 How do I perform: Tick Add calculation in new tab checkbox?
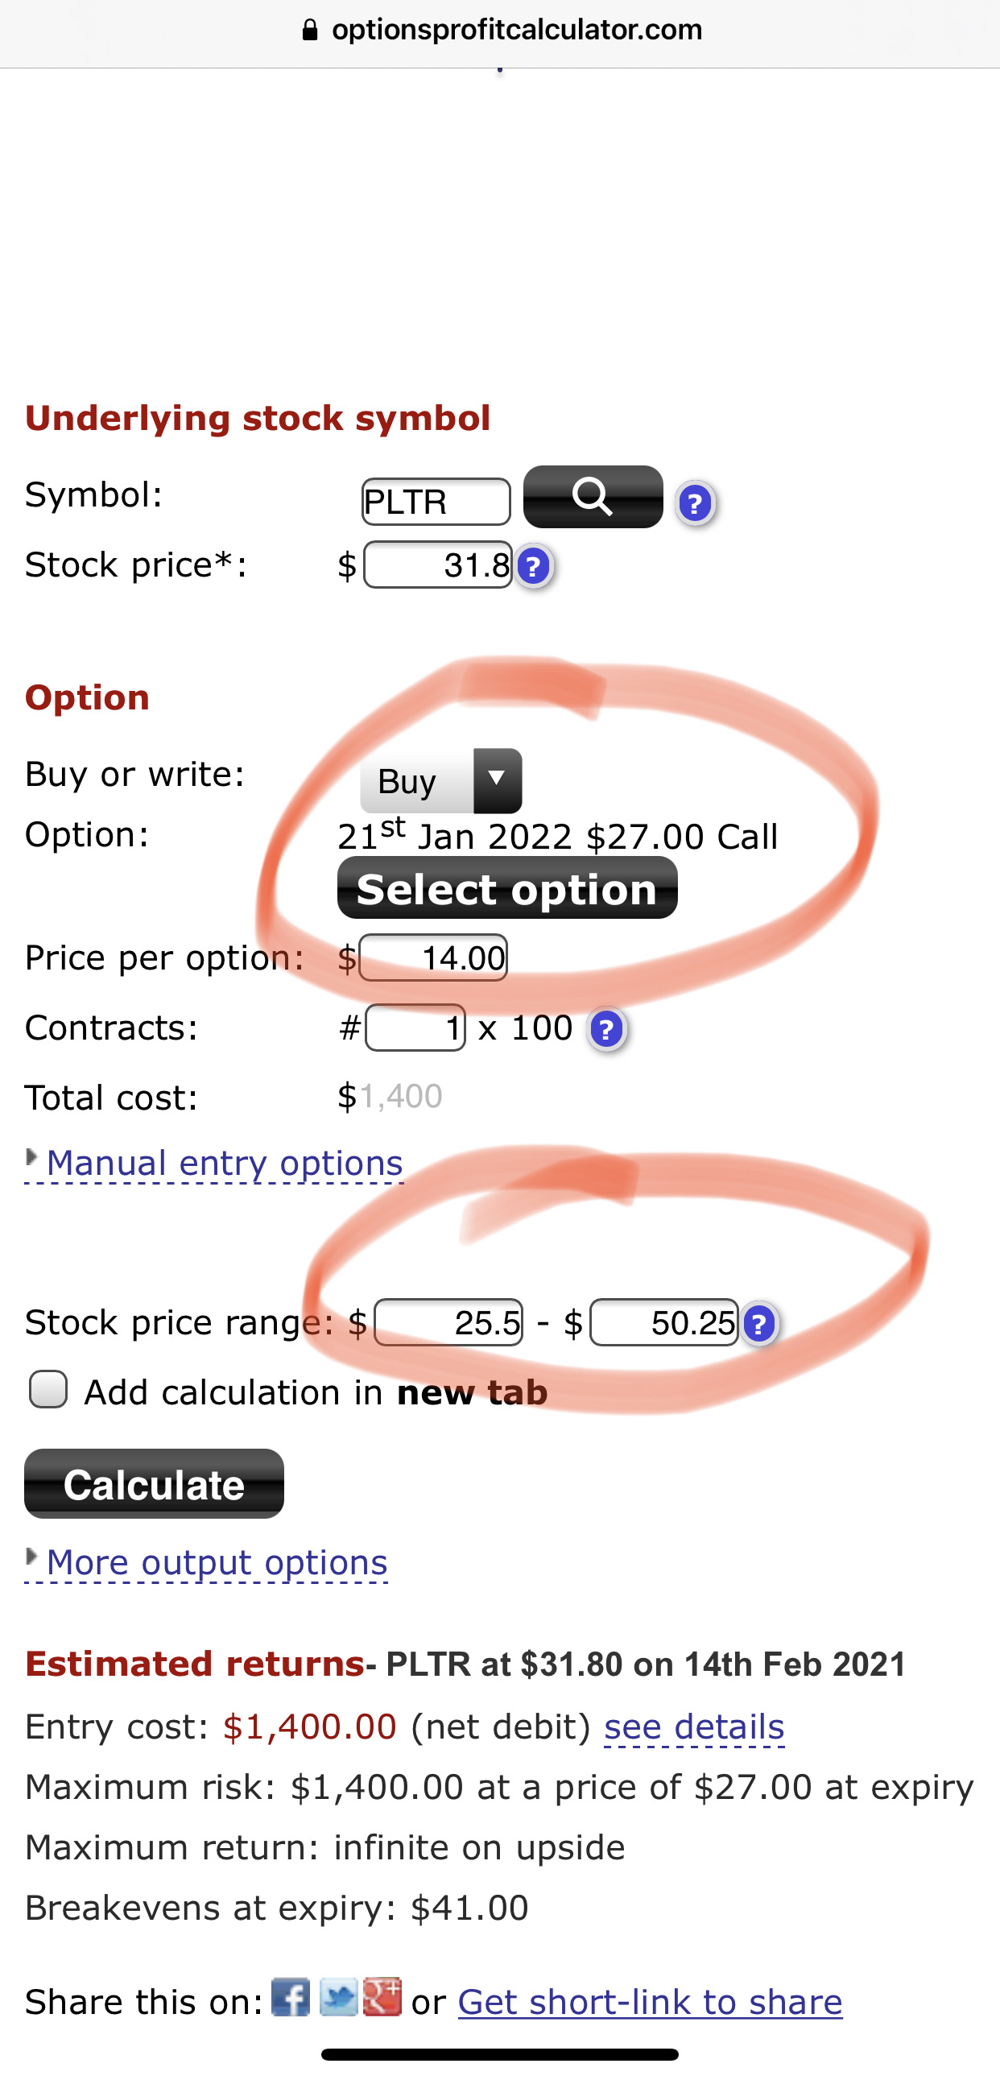[x=48, y=1390]
